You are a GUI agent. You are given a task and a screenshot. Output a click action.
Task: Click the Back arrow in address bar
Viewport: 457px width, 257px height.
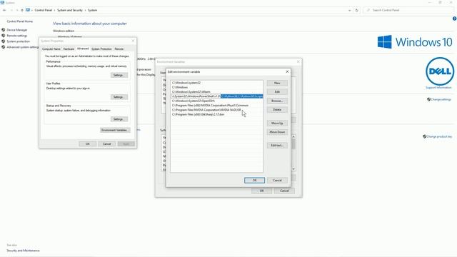4,10
